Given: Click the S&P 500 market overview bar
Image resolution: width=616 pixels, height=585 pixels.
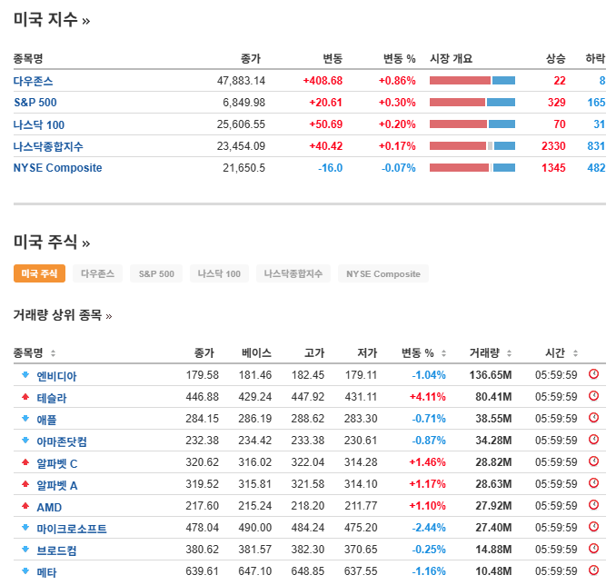Looking at the screenshot, I should [472, 102].
